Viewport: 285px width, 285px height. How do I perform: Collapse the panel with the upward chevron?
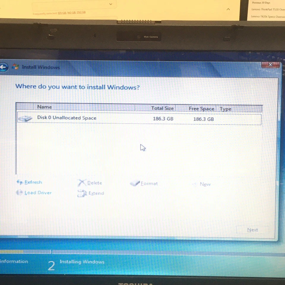pyautogui.click(x=228, y=9)
